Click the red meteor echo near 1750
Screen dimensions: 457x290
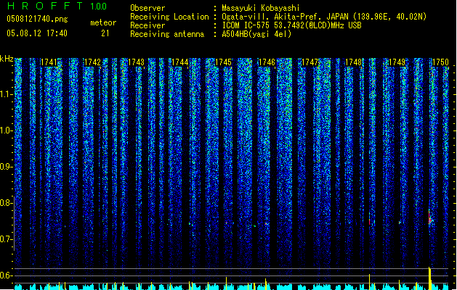[x=429, y=218]
